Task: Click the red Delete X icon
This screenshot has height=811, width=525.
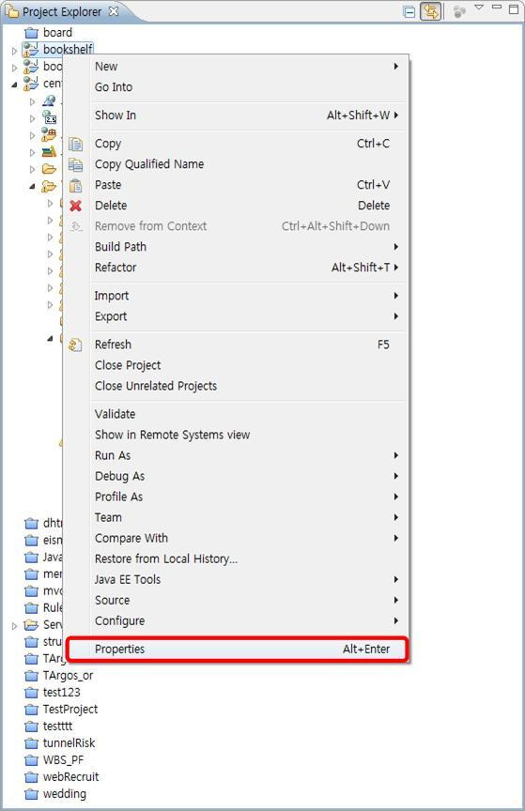Action: point(75,206)
